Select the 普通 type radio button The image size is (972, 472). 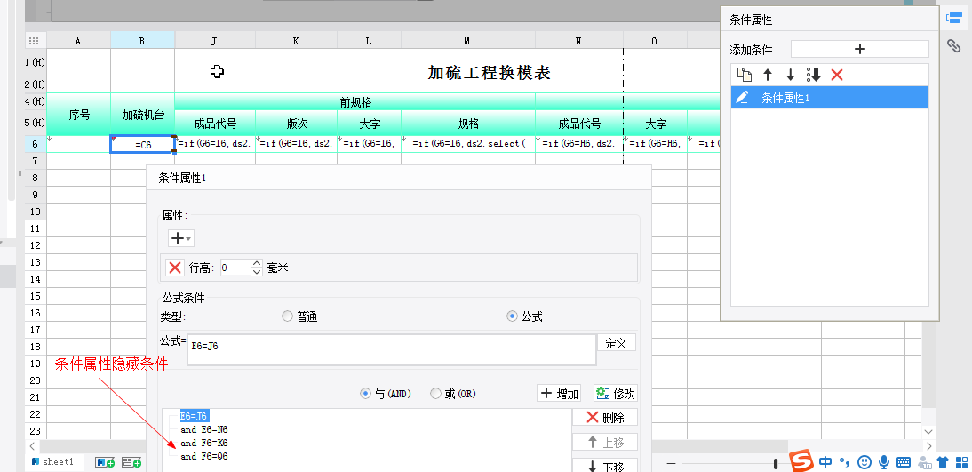tap(287, 316)
